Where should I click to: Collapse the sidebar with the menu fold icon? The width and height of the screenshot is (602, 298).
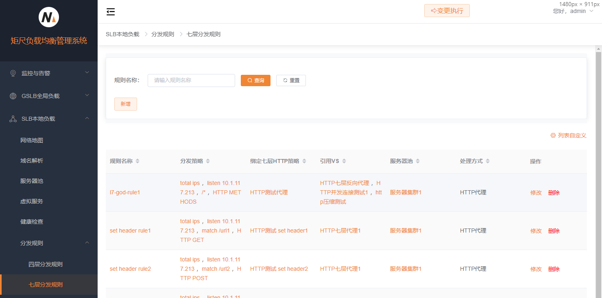click(x=111, y=12)
